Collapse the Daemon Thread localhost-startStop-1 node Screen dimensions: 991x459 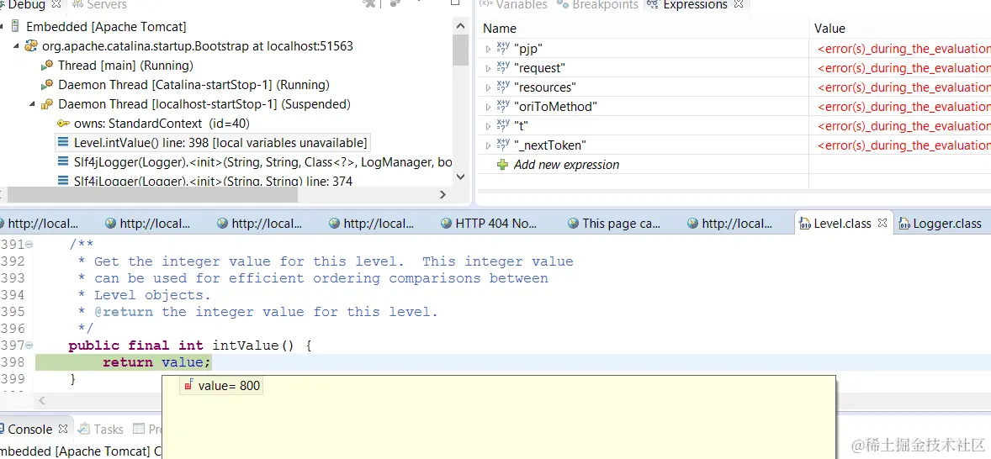(x=32, y=104)
